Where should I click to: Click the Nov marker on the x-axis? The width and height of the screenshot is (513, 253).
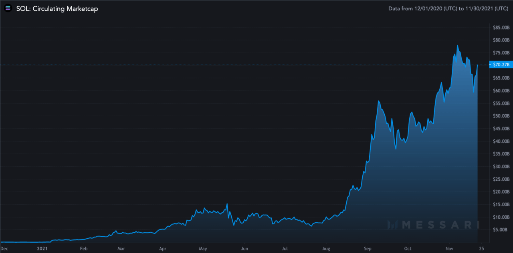tap(450, 248)
